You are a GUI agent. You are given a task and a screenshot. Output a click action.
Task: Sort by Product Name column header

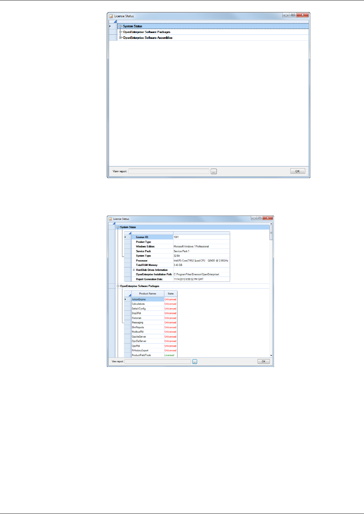148,294
